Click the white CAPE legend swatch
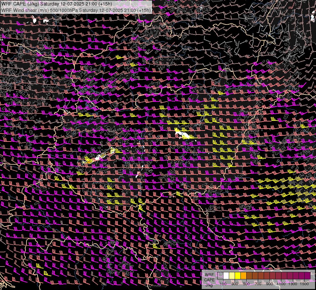This screenshot has height=290, width=316. [226, 276]
